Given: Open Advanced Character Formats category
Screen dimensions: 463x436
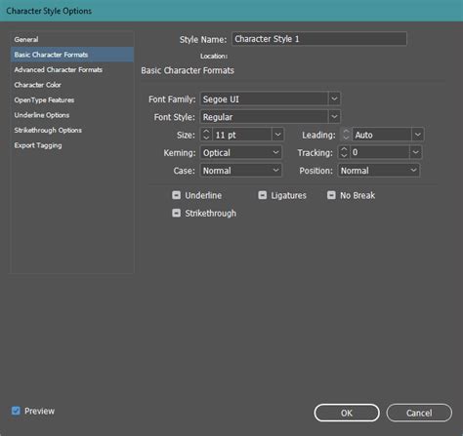Looking at the screenshot, I should point(72,69).
